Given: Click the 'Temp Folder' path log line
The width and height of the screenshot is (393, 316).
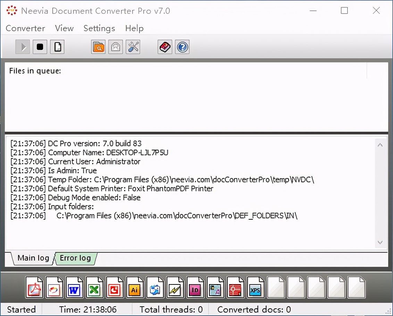Looking at the screenshot, I should click(x=162, y=179).
